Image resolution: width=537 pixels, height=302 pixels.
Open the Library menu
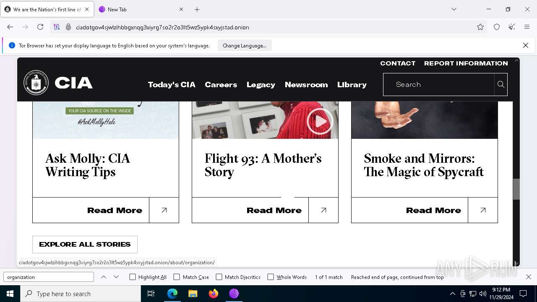[352, 84]
